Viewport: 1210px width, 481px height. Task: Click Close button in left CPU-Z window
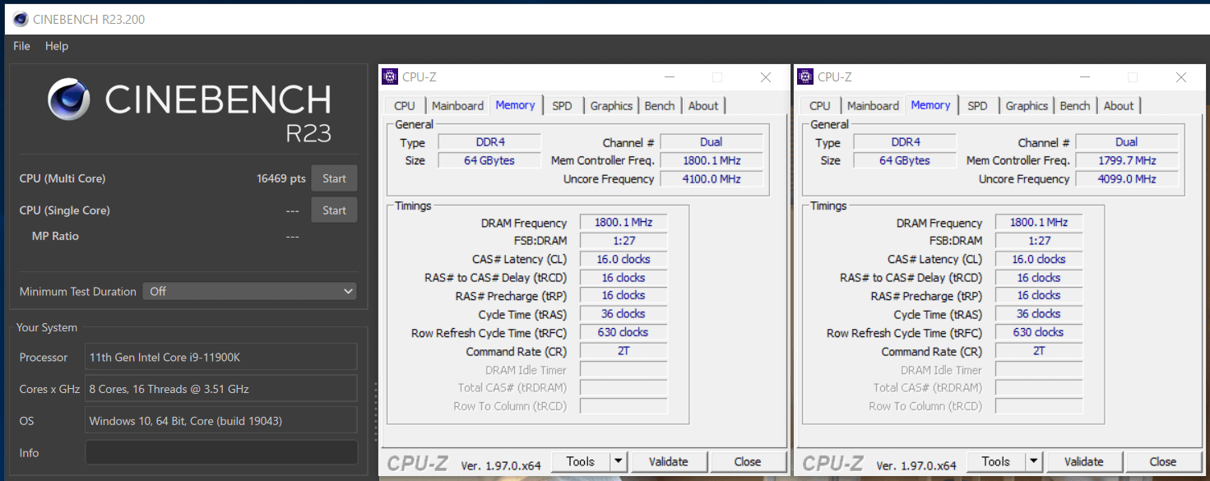(748, 461)
